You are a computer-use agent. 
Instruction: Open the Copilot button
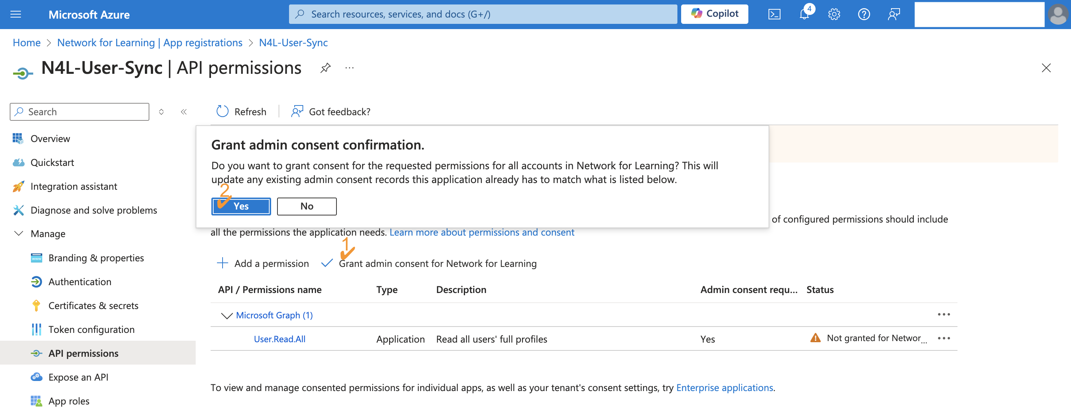[714, 14]
